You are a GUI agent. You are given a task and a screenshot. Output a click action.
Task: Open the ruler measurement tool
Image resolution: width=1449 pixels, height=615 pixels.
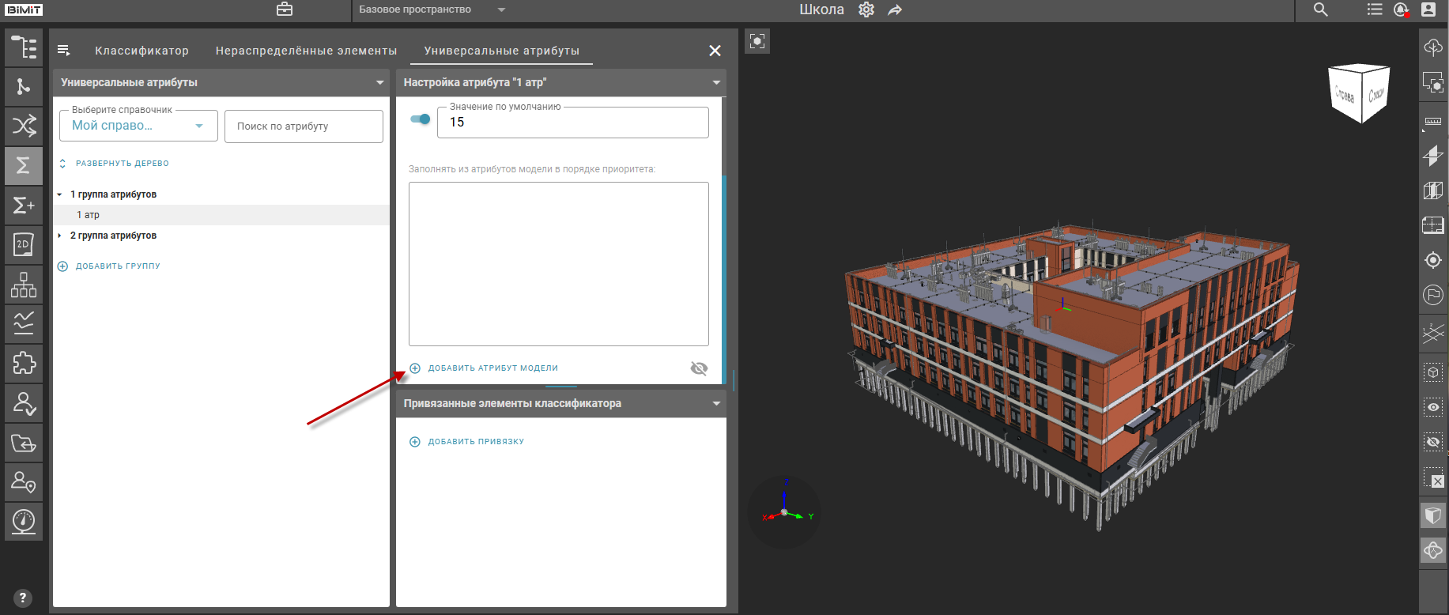pyautogui.click(x=1432, y=122)
